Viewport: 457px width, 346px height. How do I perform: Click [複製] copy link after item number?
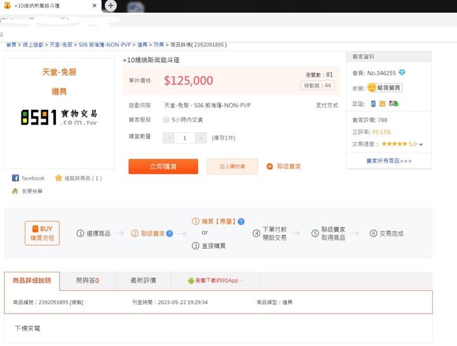coord(77,302)
